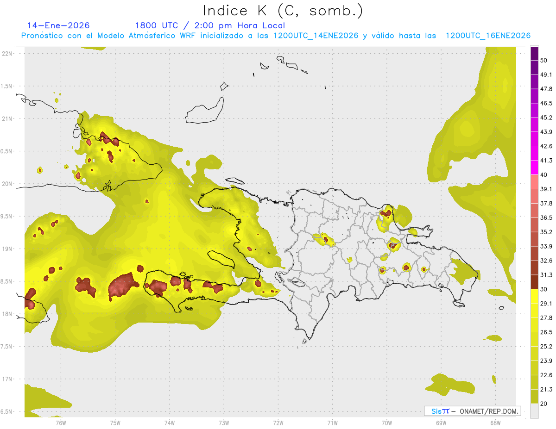The width and height of the screenshot is (556, 429).
Task: Click the 73W longitude label
Action: pyautogui.click(x=224, y=423)
